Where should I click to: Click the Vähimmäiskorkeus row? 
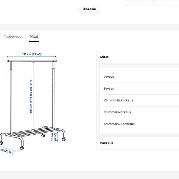pos(141,100)
